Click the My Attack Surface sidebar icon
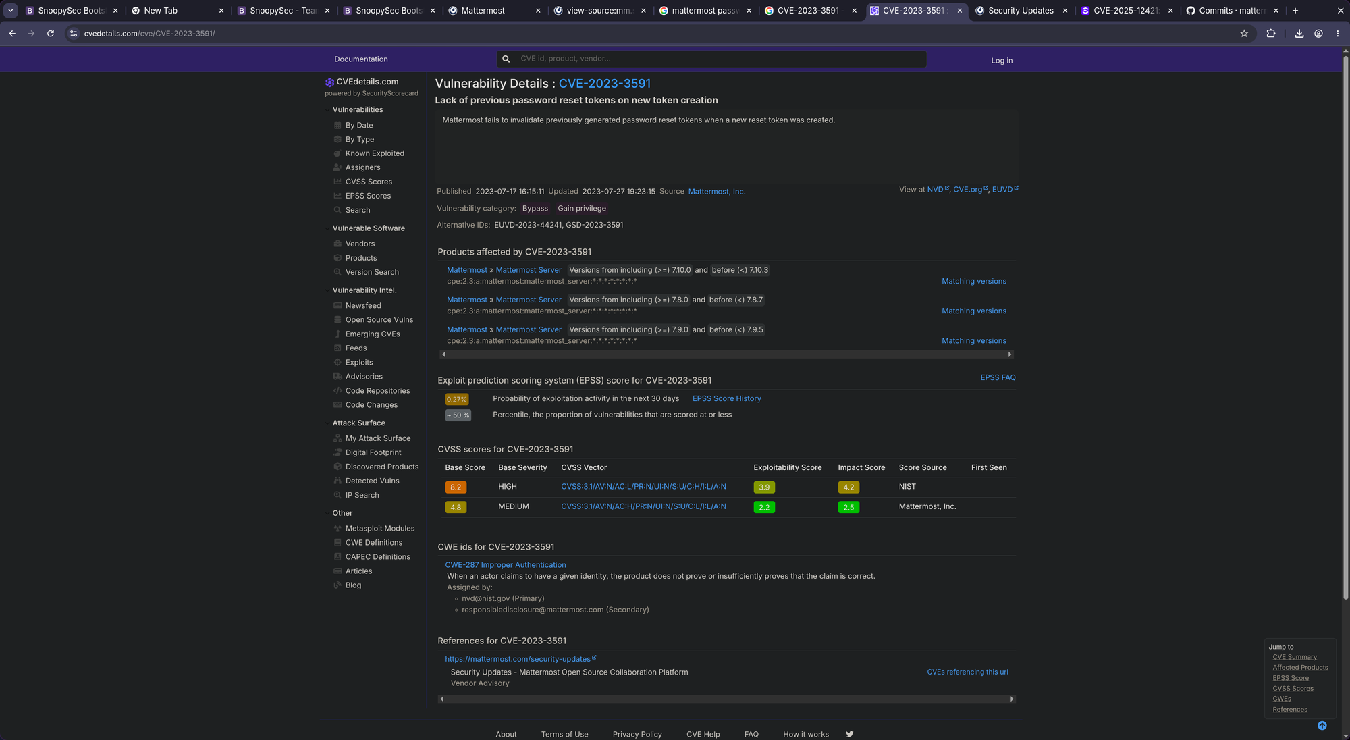Viewport: 1350px width, 740px height. tap(337, 438)
